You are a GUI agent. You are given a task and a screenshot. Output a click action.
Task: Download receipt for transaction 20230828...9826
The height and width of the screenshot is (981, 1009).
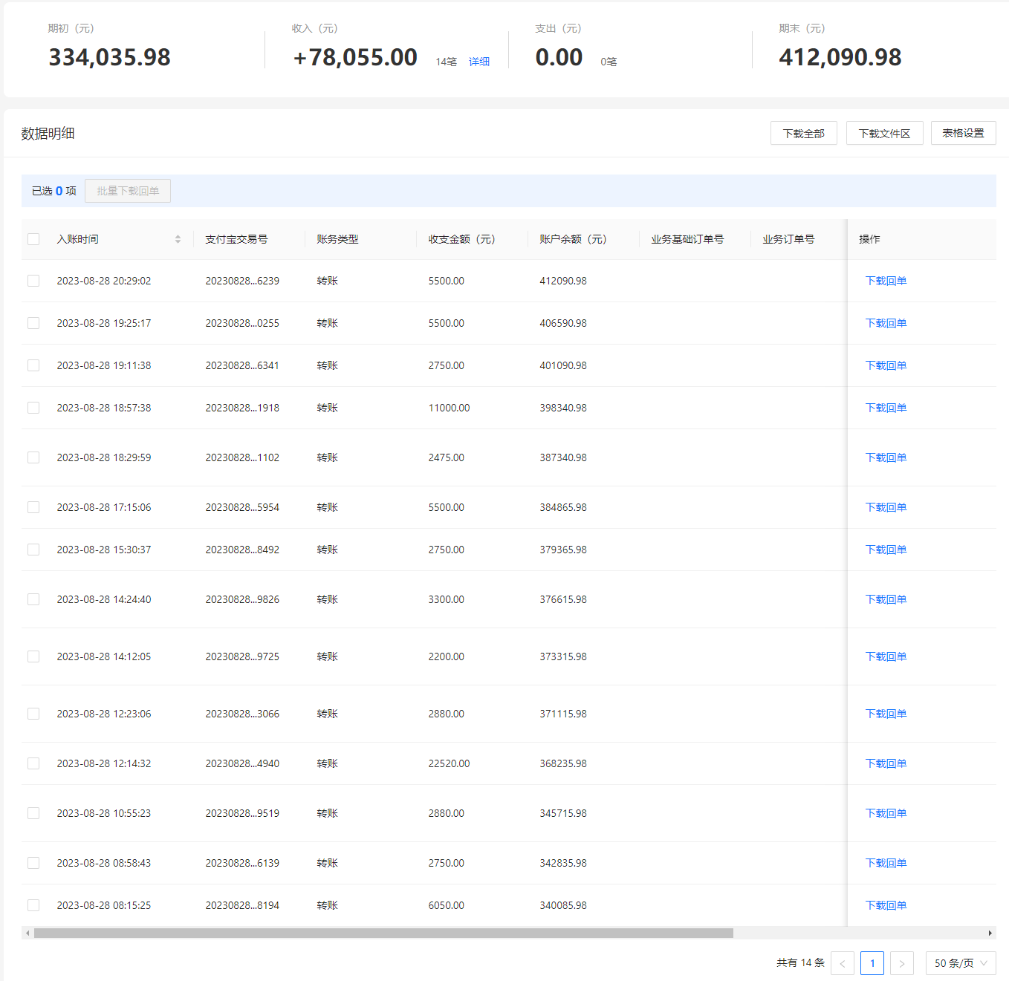[x=886, y=599]
